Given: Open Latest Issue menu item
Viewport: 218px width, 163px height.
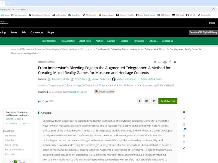Looking at the screenshot, I should click(85, 41).
